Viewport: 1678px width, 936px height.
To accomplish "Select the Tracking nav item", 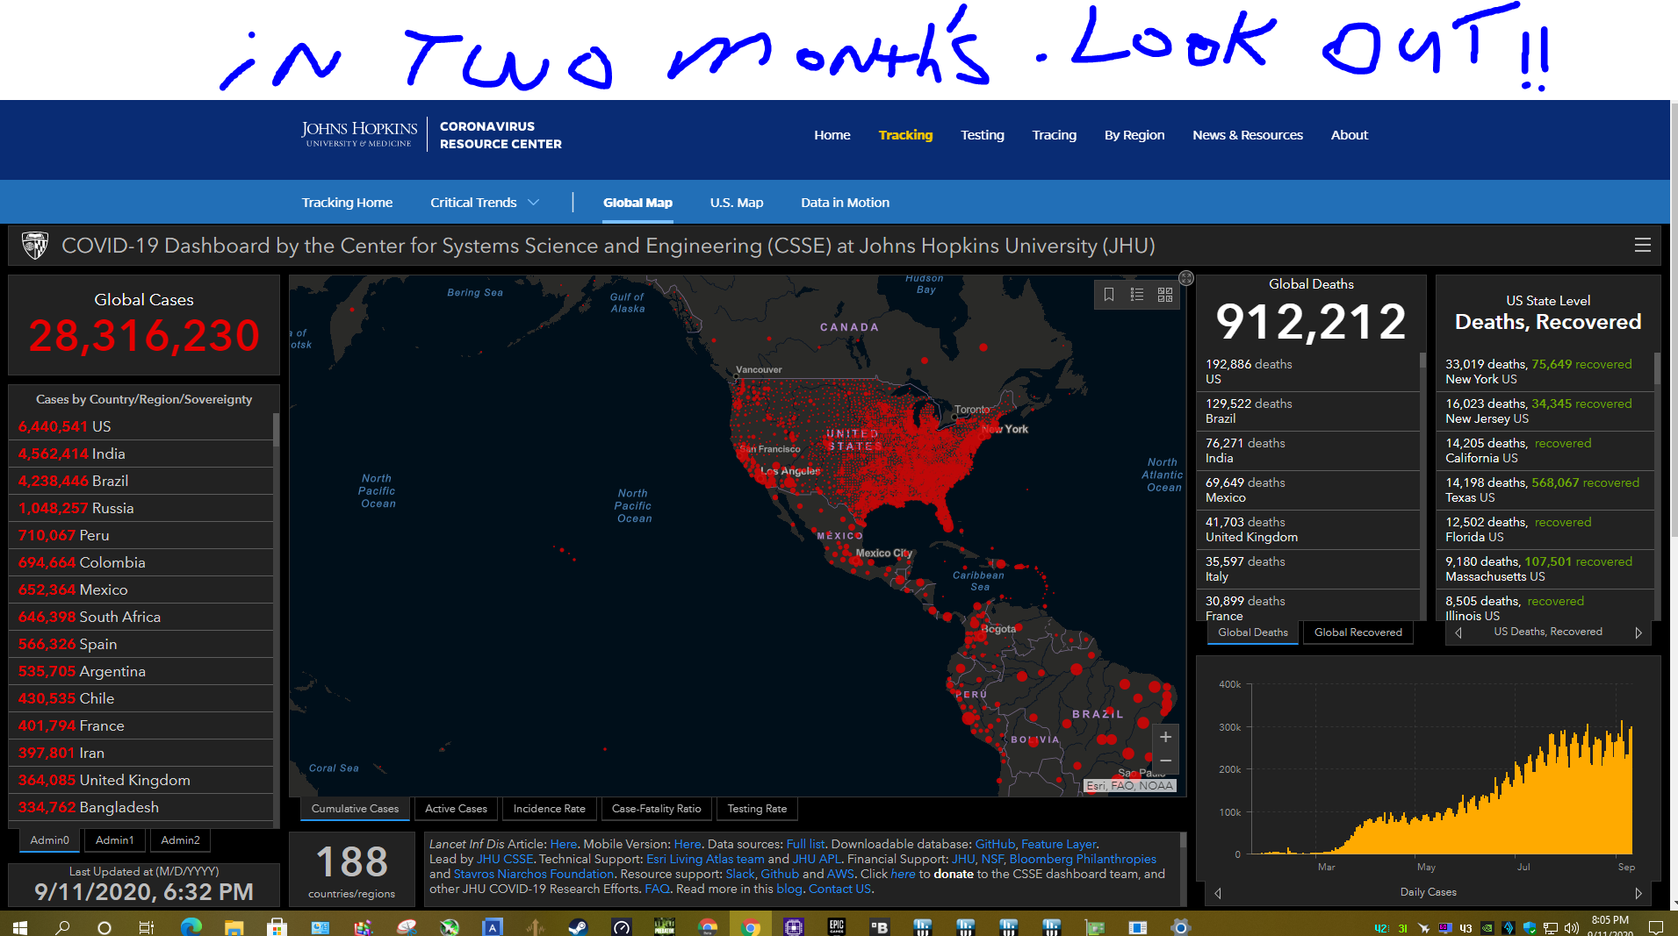I will [905, 135].
